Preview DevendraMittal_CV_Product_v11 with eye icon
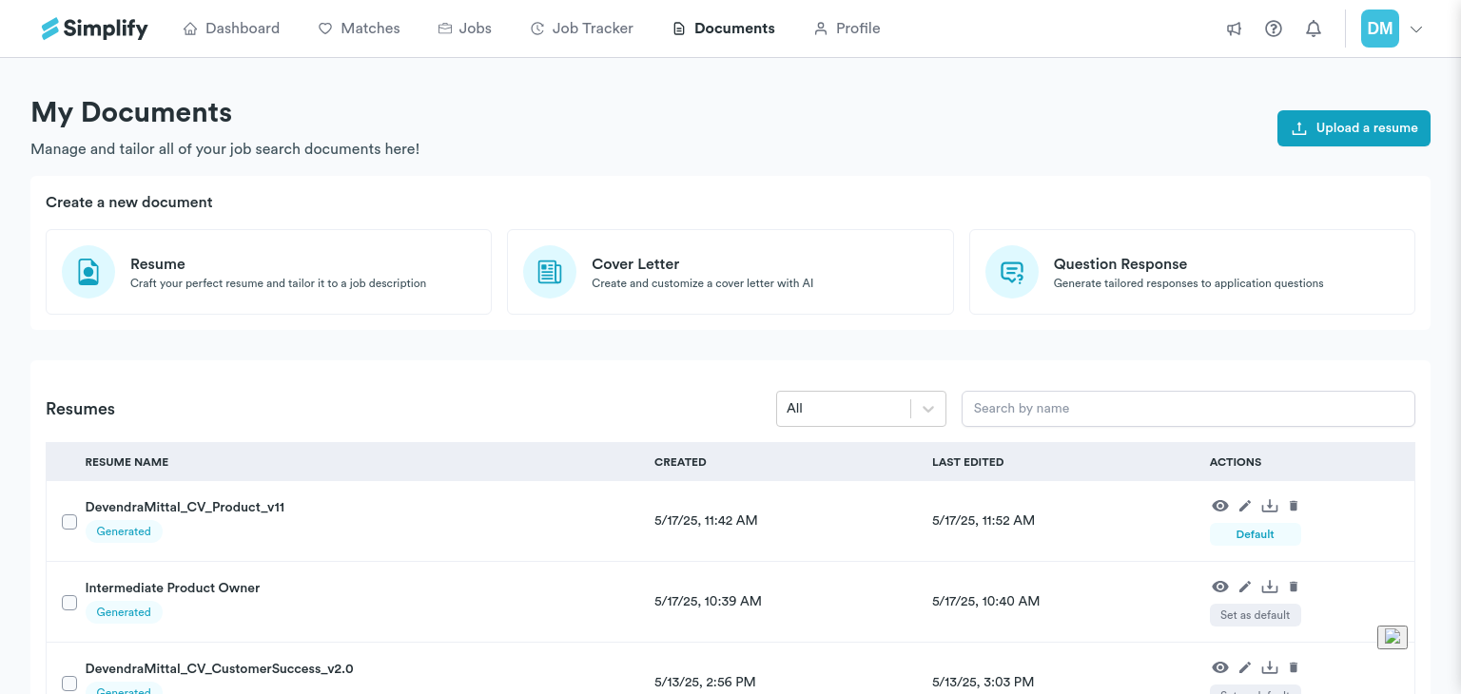This screenshot has height=694, width=1461. click(1220, 506)
